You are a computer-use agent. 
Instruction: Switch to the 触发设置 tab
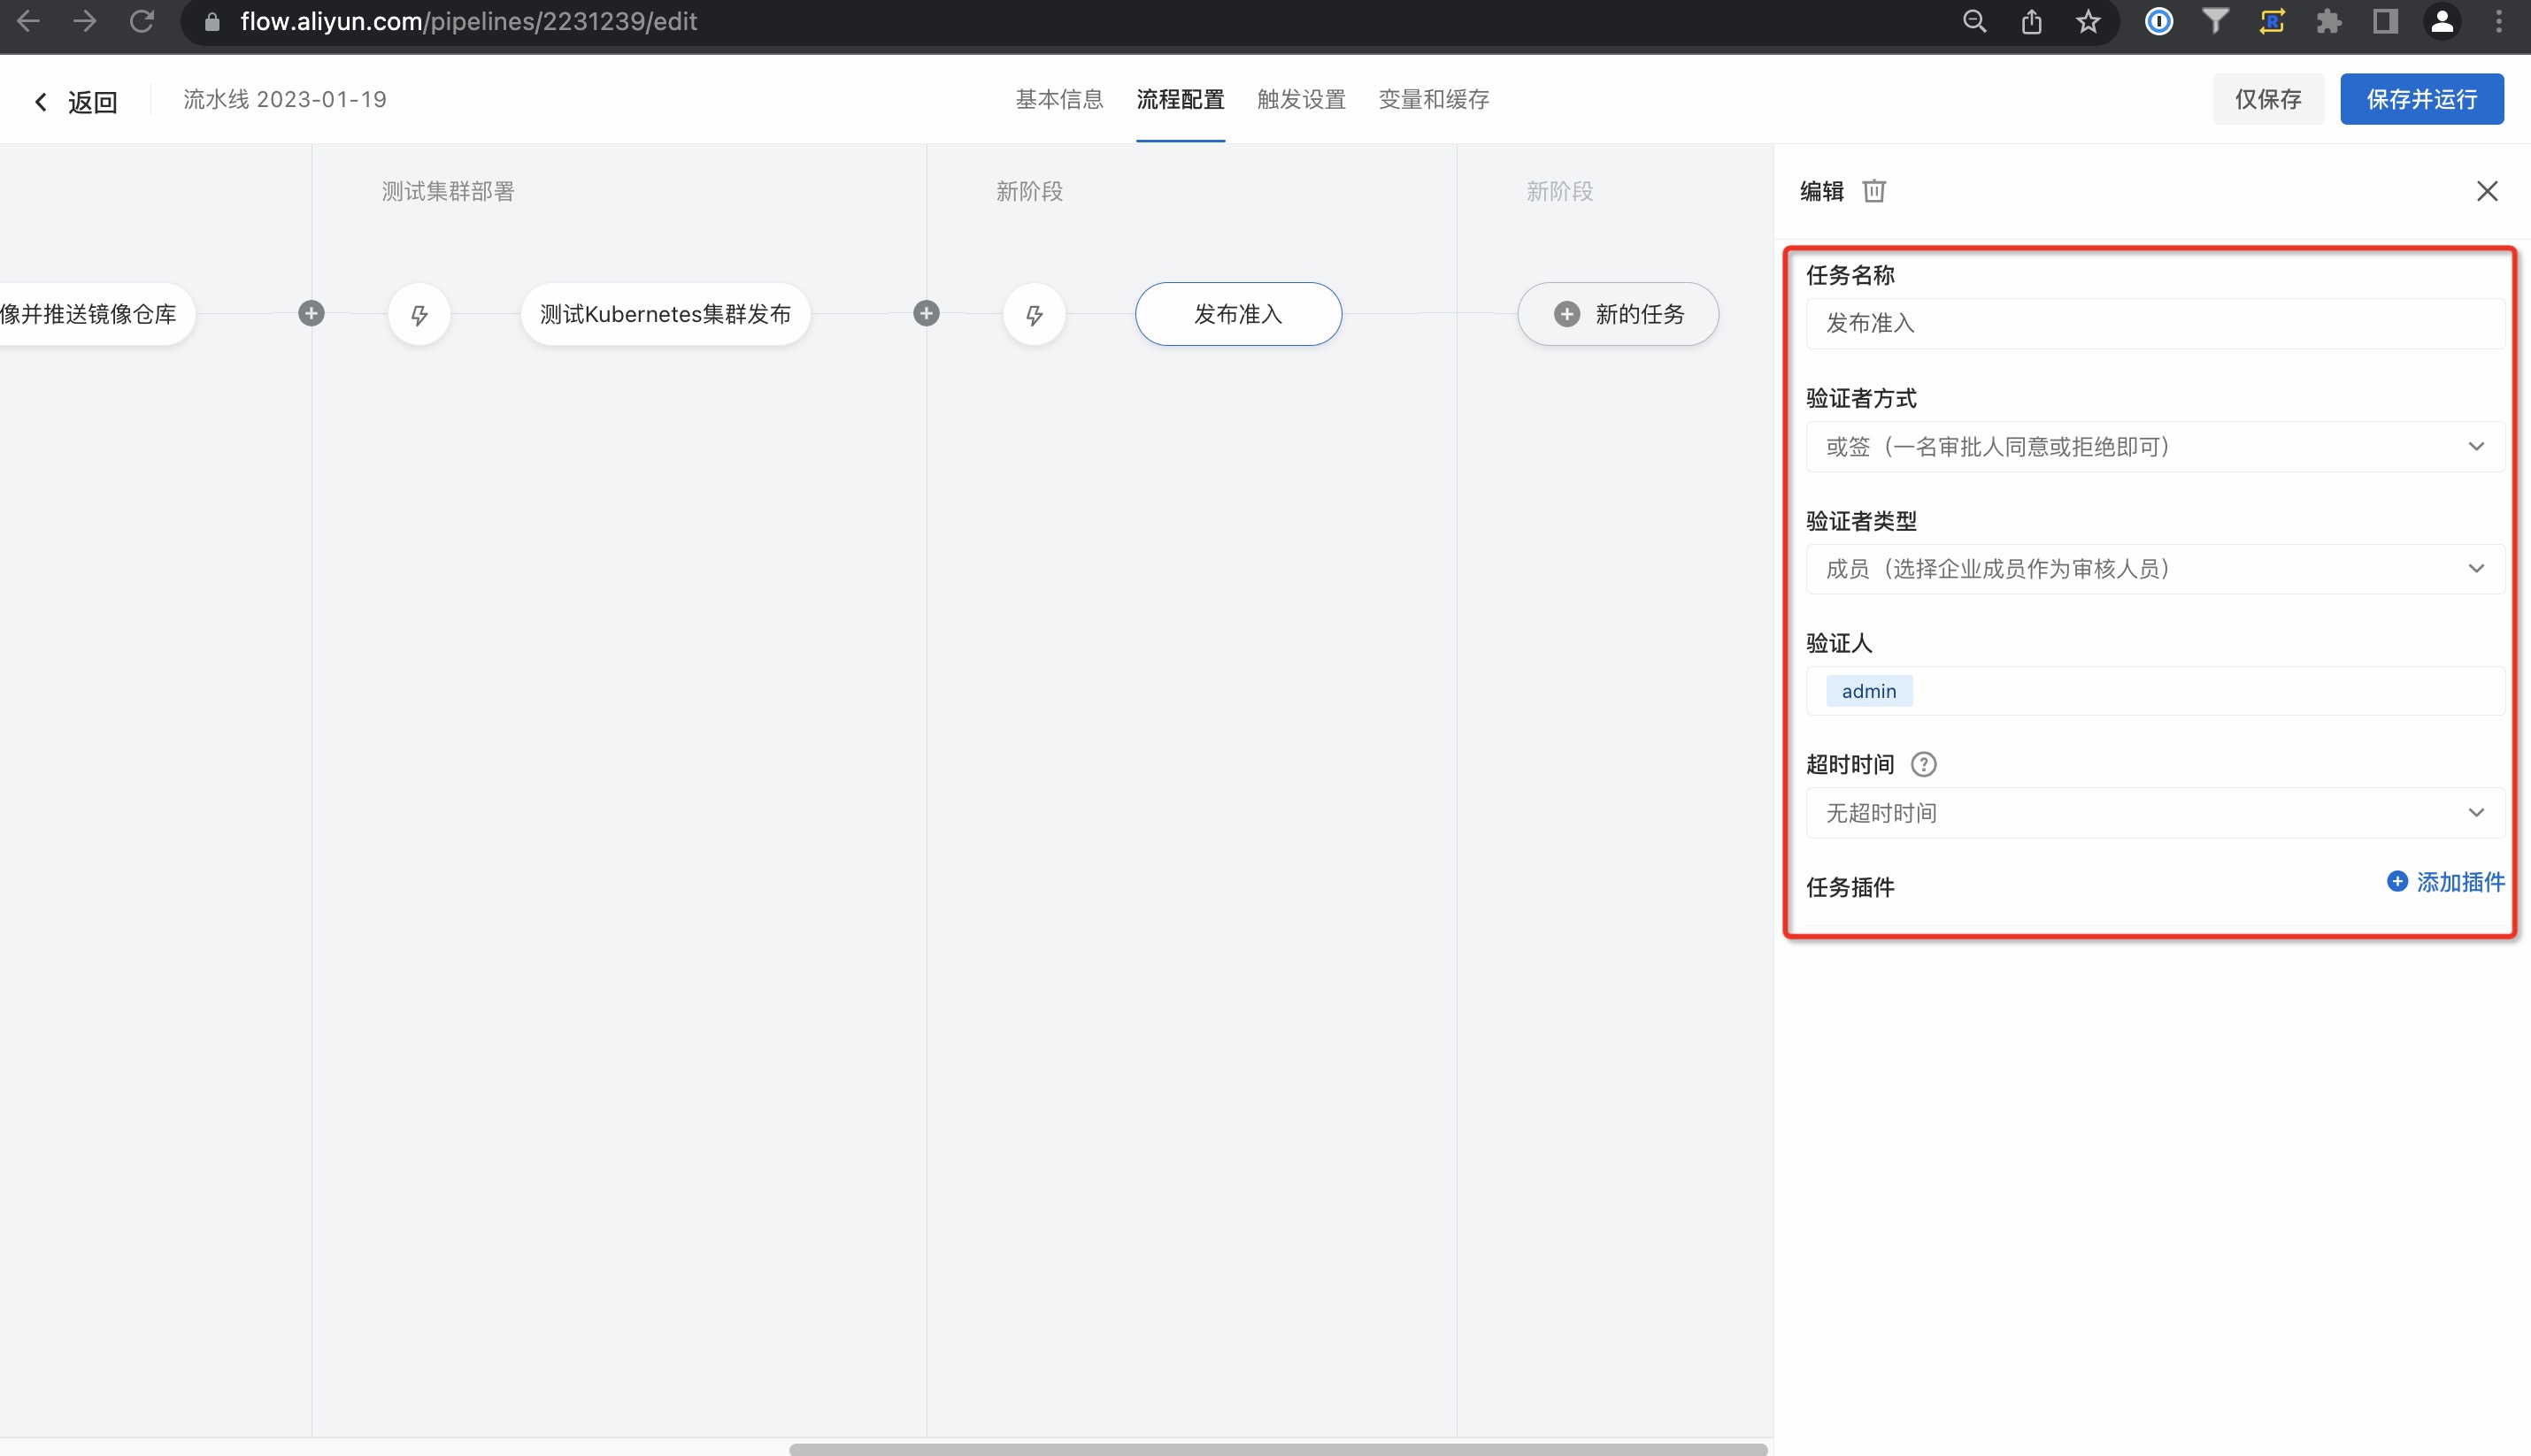click(x=1301, y=100)
